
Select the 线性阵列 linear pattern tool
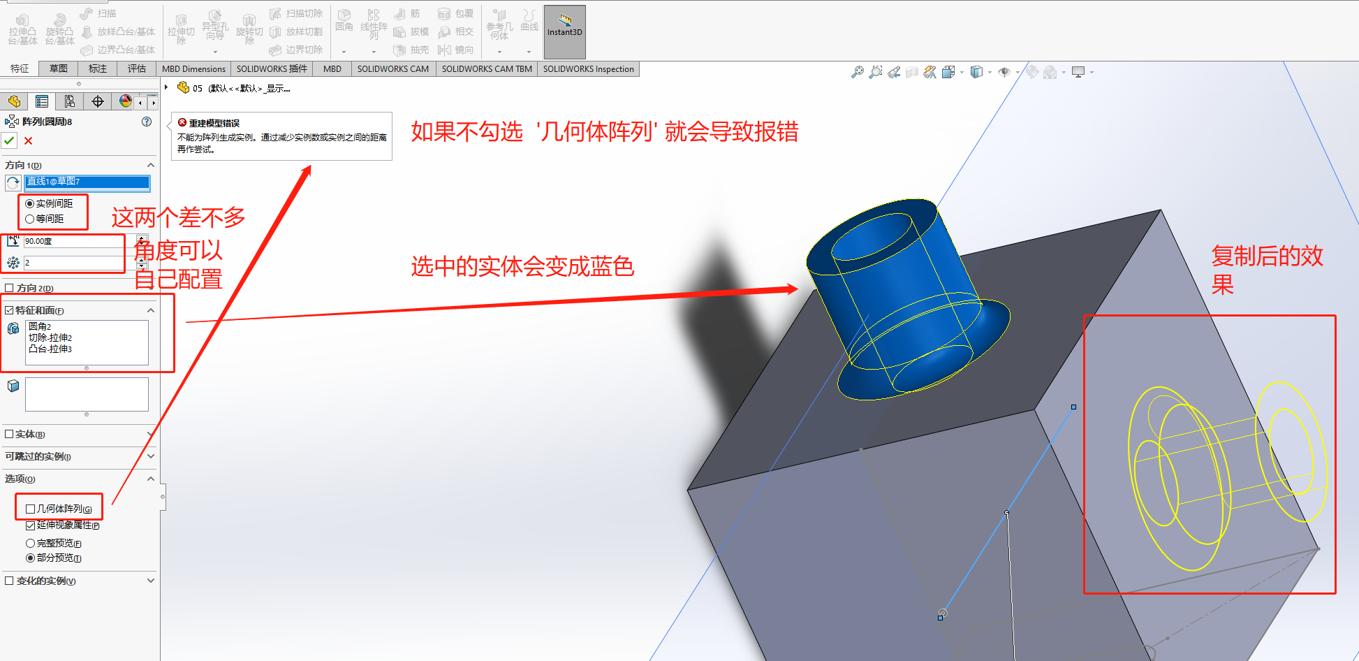(x=374, y=24)
